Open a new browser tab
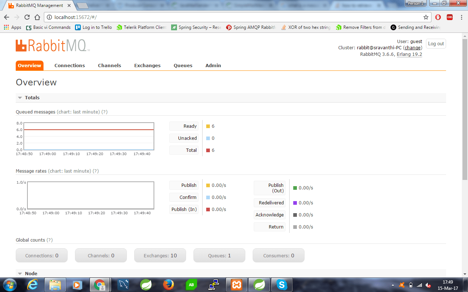This screenshot has width=468, height=292. 83,5
